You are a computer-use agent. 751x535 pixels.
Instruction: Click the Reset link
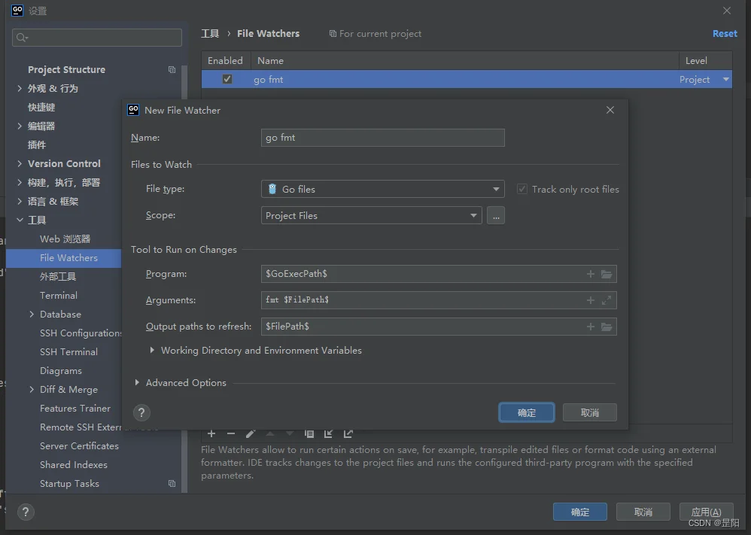click(725, 34)
